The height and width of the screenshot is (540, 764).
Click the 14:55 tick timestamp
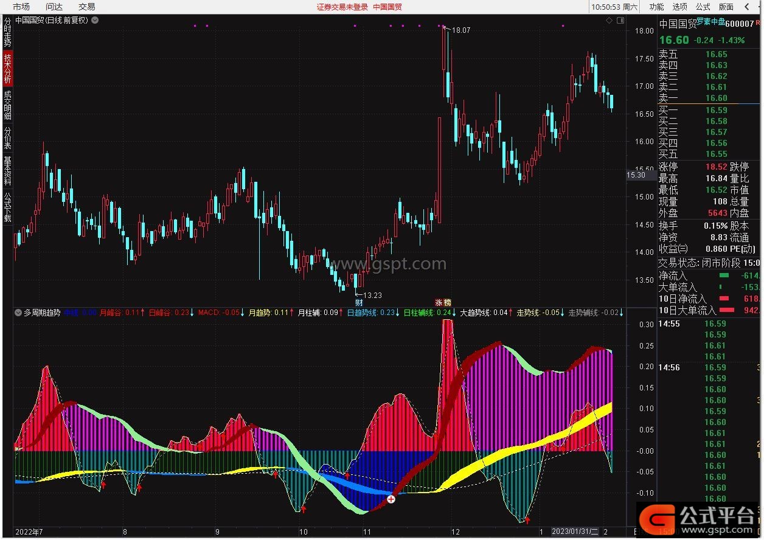(x=669, y=324)
